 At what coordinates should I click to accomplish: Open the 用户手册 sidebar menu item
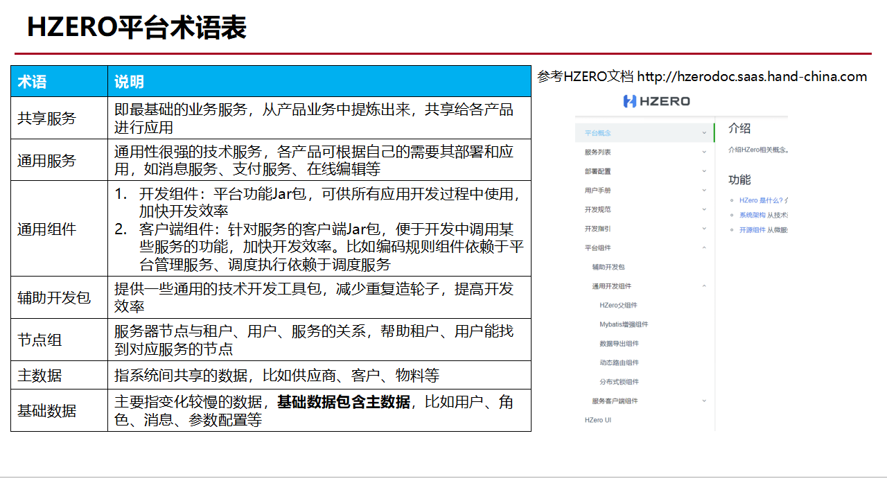coord(597,190)
